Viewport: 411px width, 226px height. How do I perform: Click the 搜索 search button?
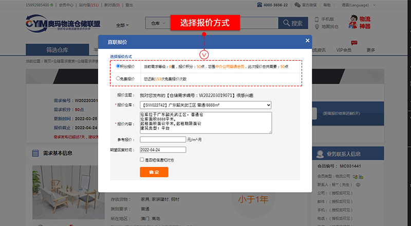click(293, 23)
